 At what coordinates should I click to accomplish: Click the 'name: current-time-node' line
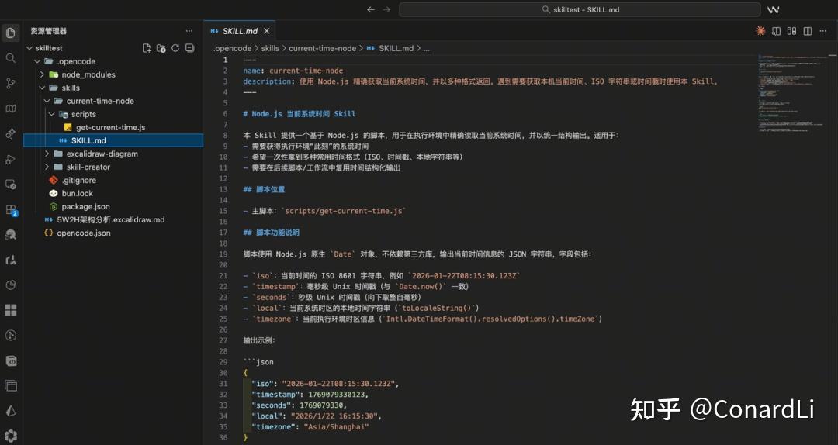[293, 71]
